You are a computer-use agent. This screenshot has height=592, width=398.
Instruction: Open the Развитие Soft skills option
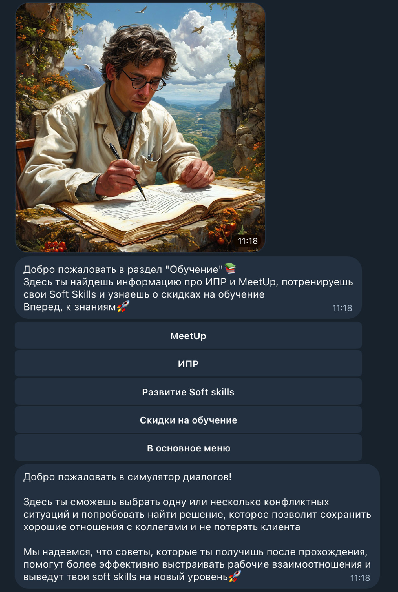[x=188, y=392]
